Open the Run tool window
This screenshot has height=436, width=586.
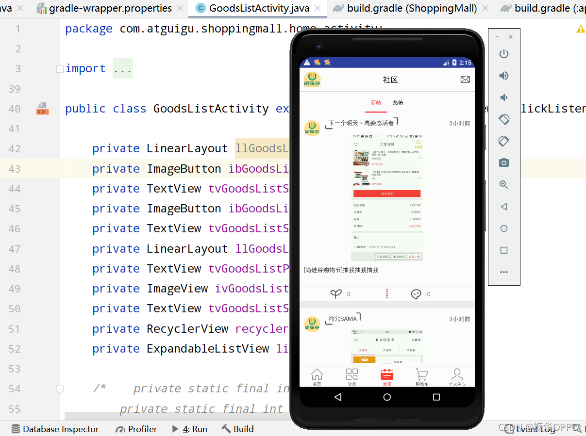[x=189, y=429]
